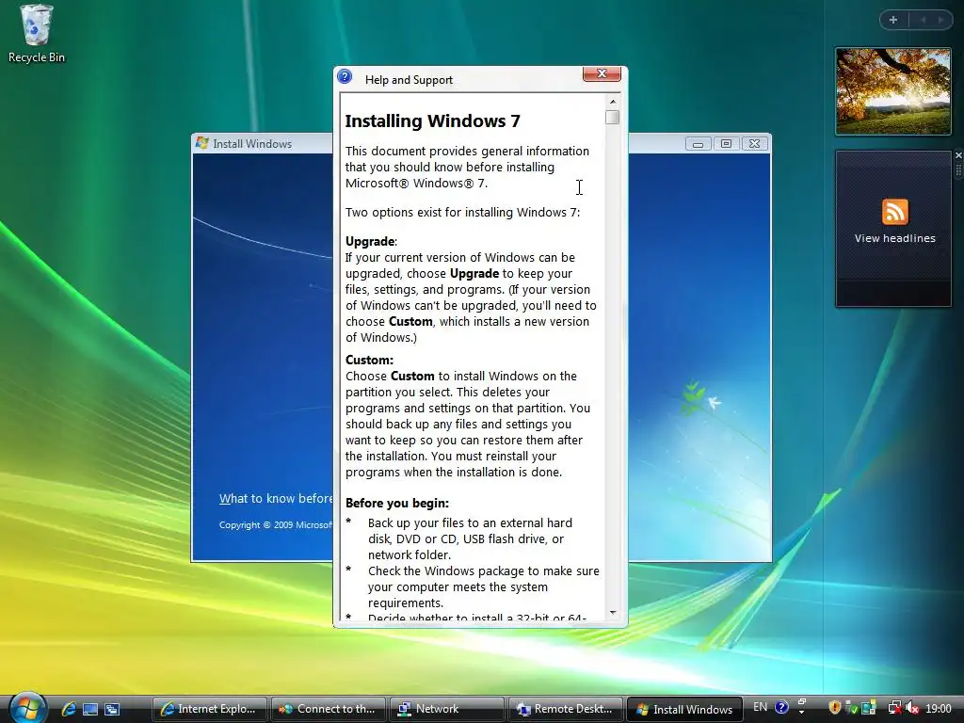Close the Install Windows window

click(754, 144)
